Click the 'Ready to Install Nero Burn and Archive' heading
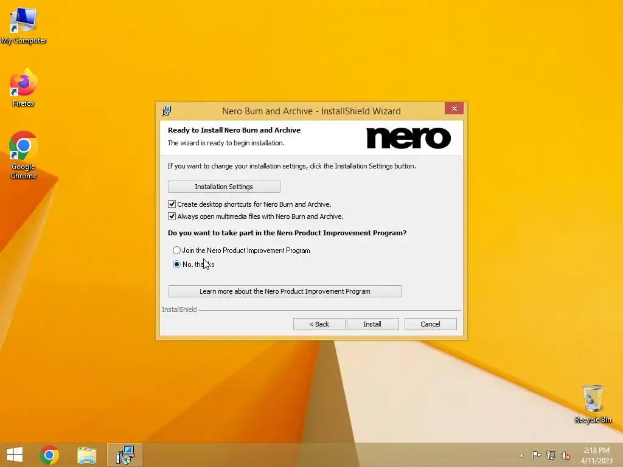623x467 pixels. [234, 130]
